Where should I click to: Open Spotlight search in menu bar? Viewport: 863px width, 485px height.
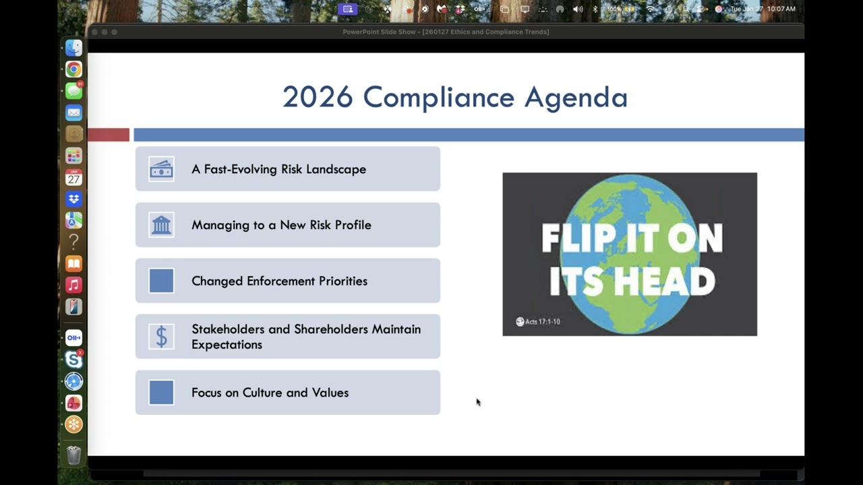point(686,9)
